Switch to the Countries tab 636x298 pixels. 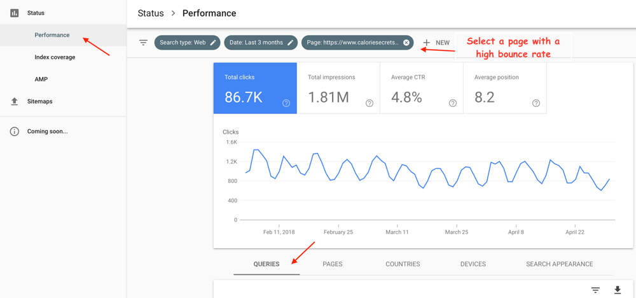(403, 264)
